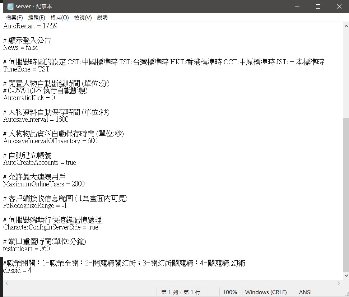Click the comment starting #職業開關

[x=124, y=263]
